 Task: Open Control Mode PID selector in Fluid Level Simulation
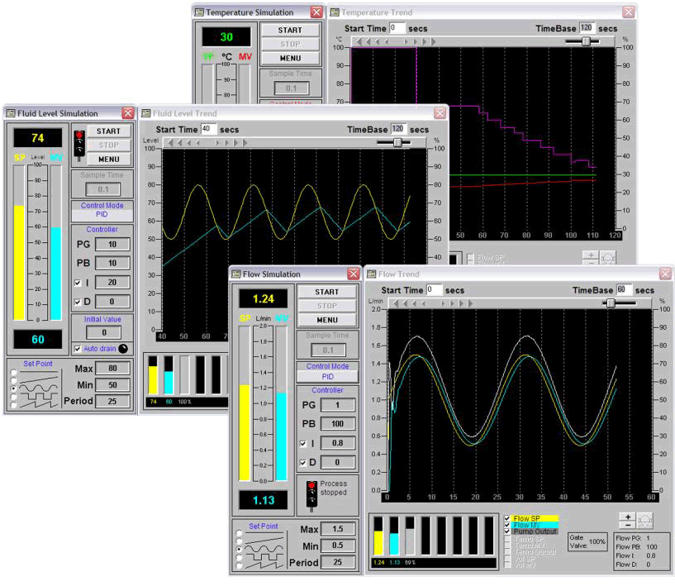coord(102,215)
